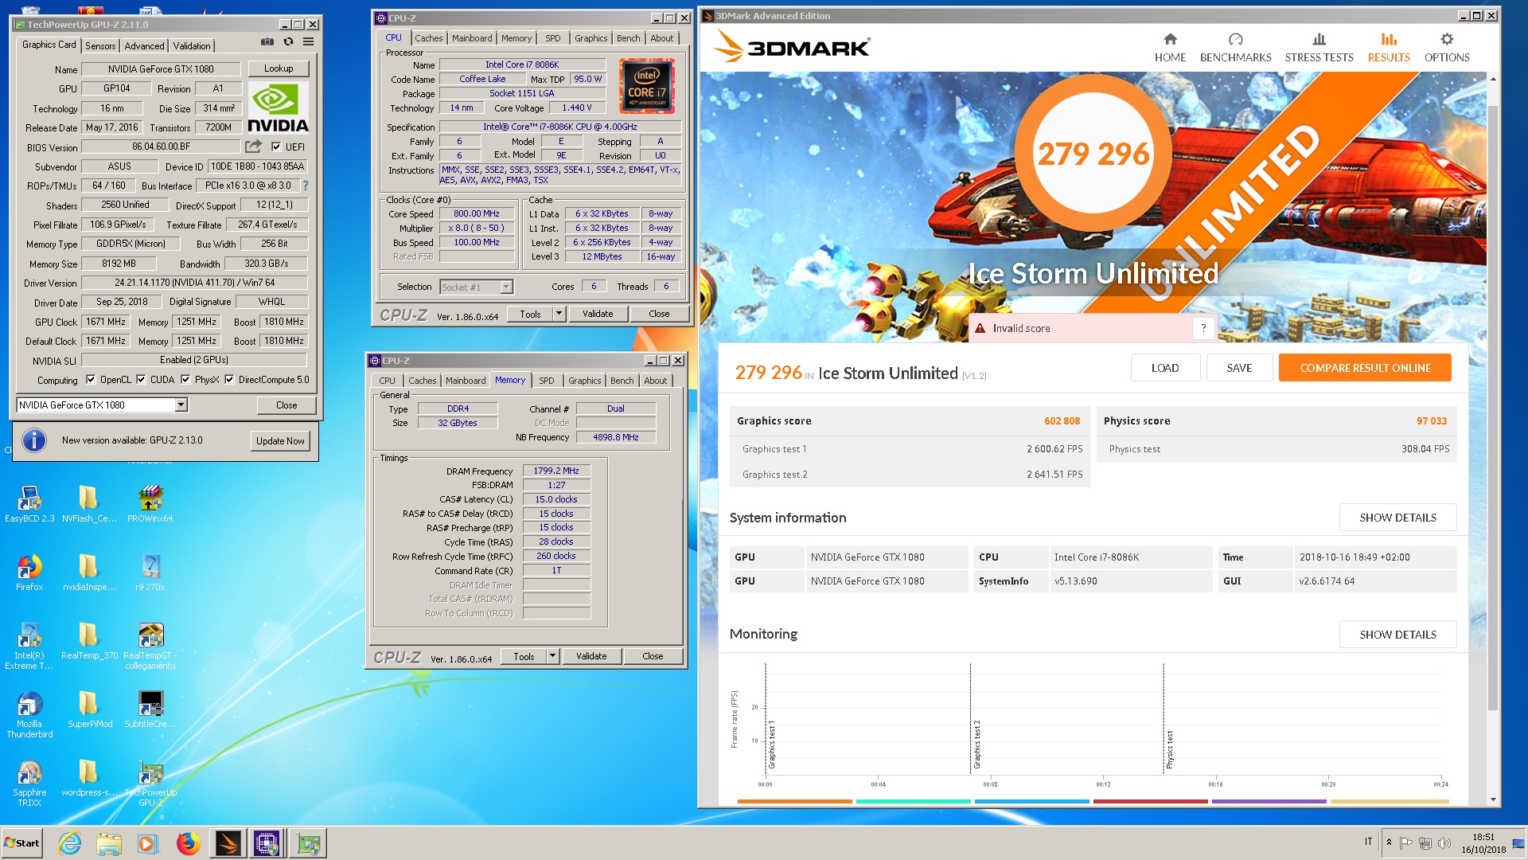Click the GPU-Z refresh icon
Screen dimensions: 1528x860
pos(288,41)
